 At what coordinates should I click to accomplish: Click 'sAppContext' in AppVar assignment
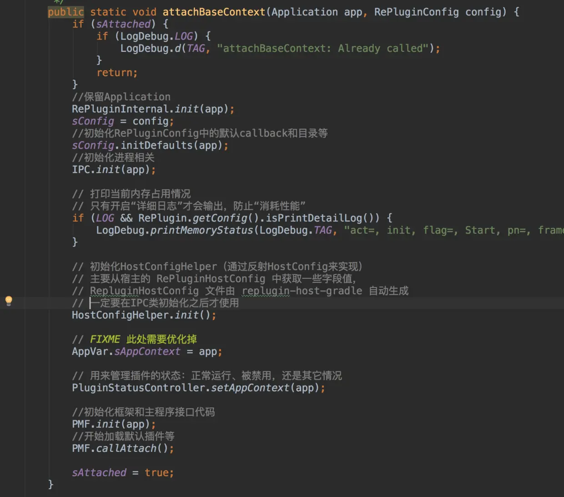[147, 351]
